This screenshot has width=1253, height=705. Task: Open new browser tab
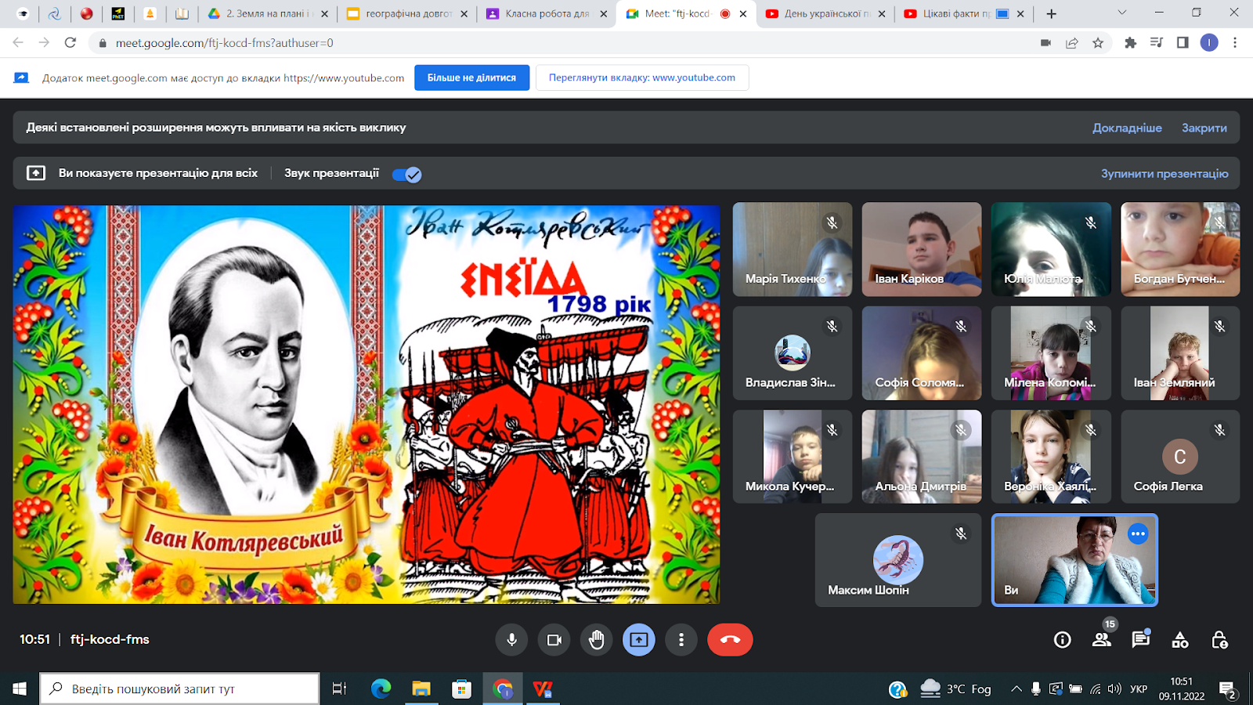point(1052,13)
